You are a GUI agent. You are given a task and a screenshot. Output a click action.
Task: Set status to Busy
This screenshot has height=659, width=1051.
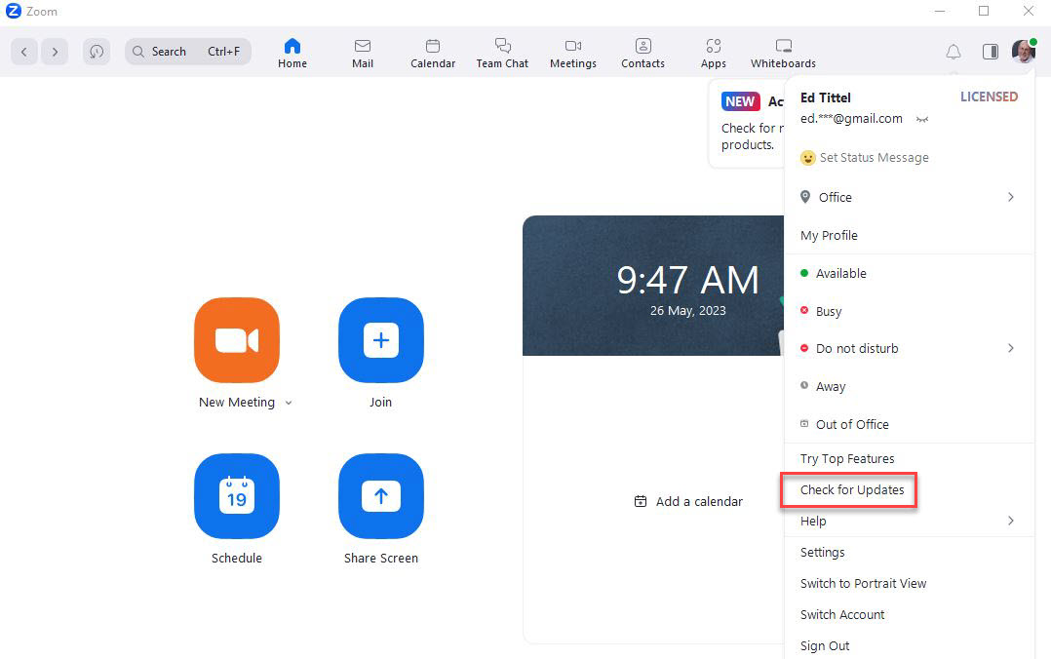click(828, 312)
